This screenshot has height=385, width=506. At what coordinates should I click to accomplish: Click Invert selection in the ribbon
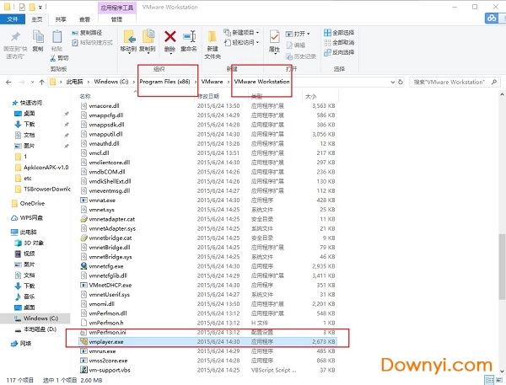[339, 52]
